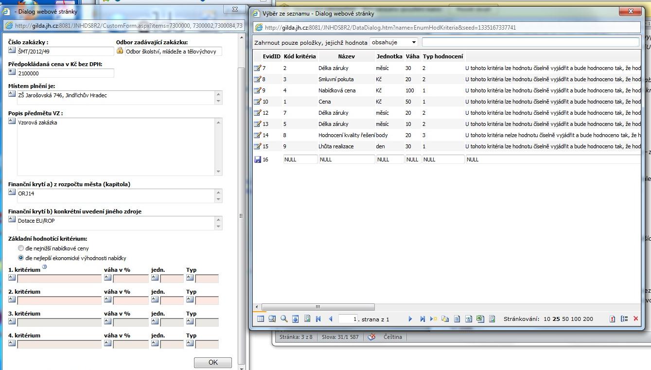Screen dimensions: 651x370
Task: Click 'Stránka: 3 z 8' in the status bar
Action: 296,336
